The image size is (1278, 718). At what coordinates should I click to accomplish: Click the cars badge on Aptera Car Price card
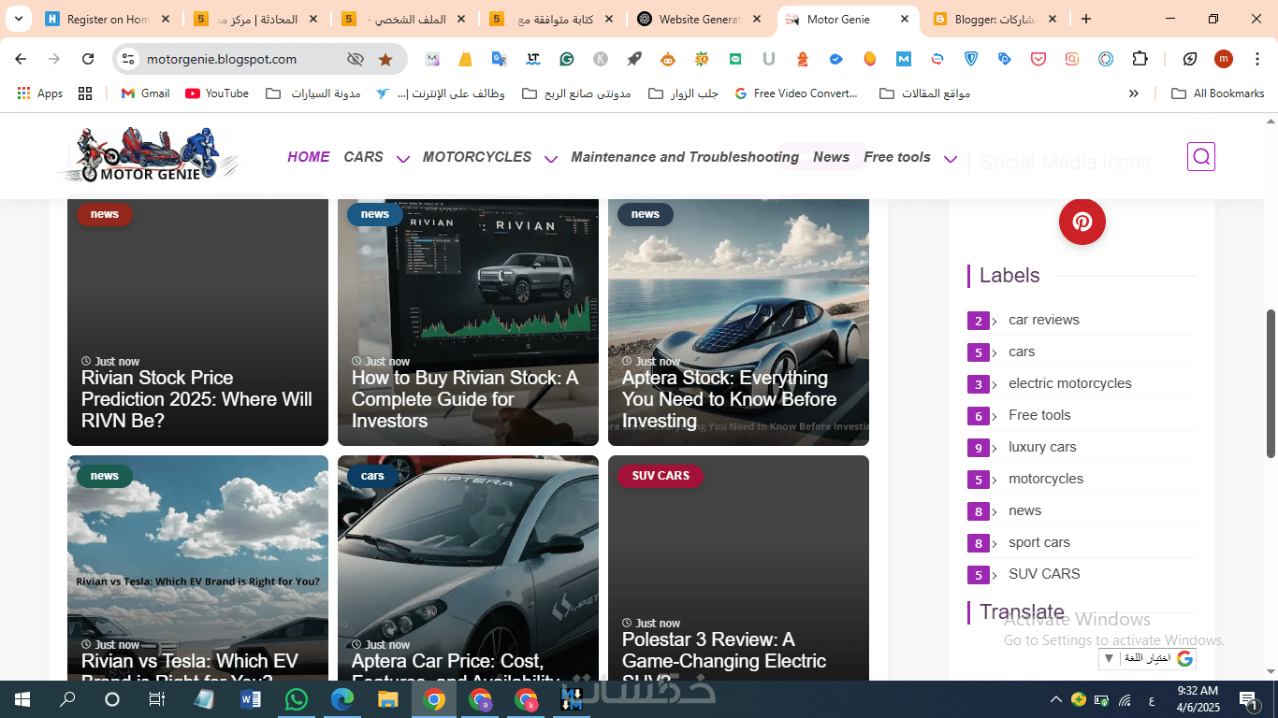(x=372, y=476)
